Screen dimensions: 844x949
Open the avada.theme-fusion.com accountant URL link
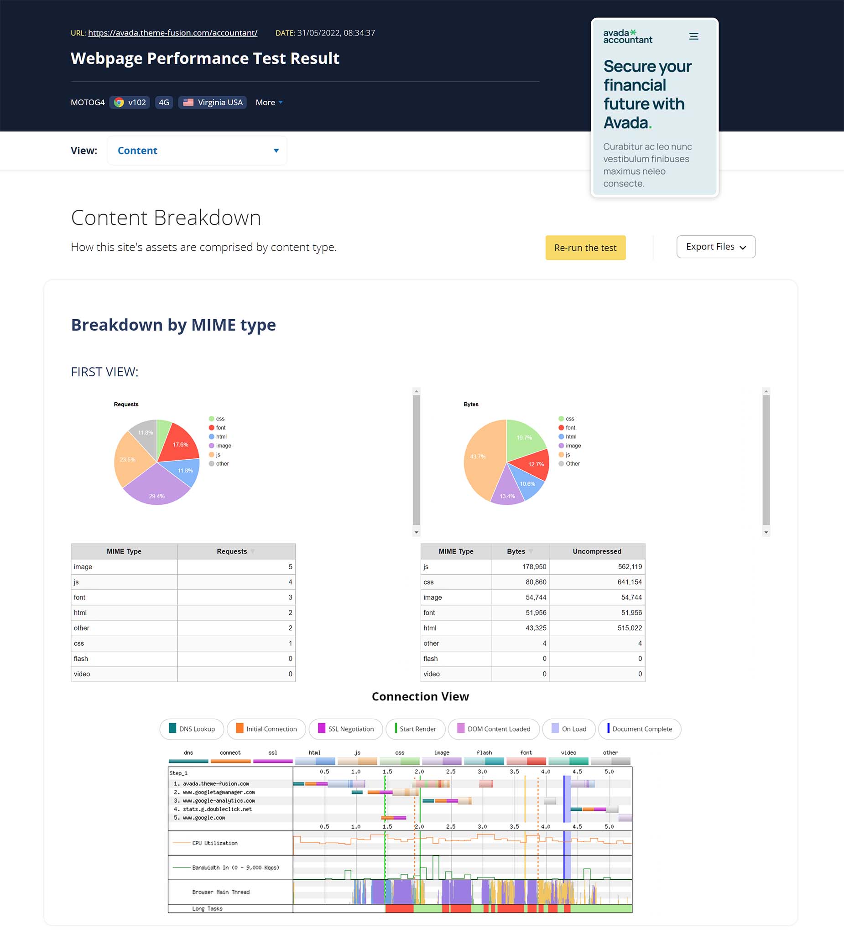tap(173, 32)
